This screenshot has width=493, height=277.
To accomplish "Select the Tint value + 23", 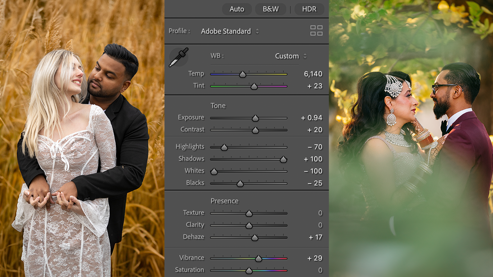I will coord(314,86).
